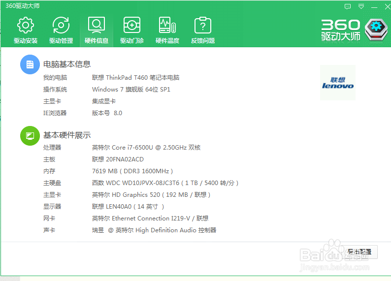
Task: Click motherboard value 联想 20FNA02ACD
Action: [118, 159]
